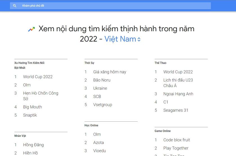Open 'World Cup 2022' in Thể Thao list
Viewport: 236px width, 156px height.
pos(178,72)
